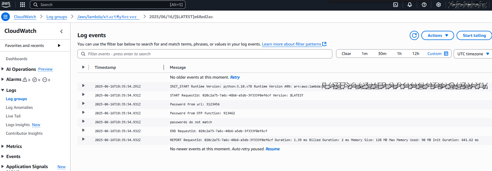
Task: Open the help question mark icon
Action: (x=424, y=5)
